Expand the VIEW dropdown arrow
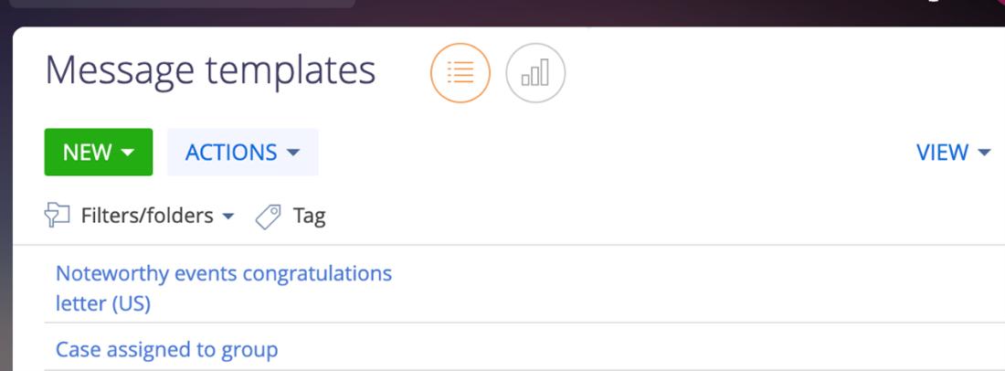The width and height of the screenshot is (1005, 371). click(x=984, y=153)
